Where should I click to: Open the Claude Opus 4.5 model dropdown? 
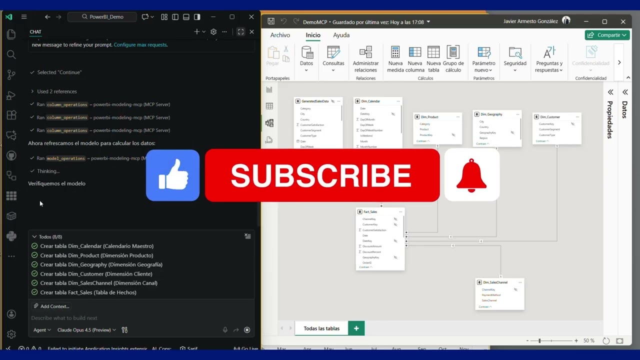[x=86, y=330]
